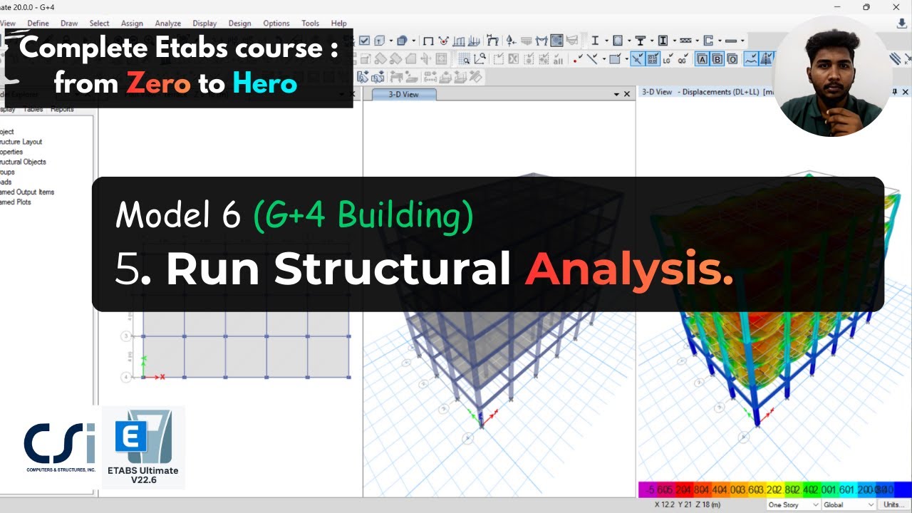Toggle the O button
The height and width of the screenshot is (513, 912).
point(732,59)
